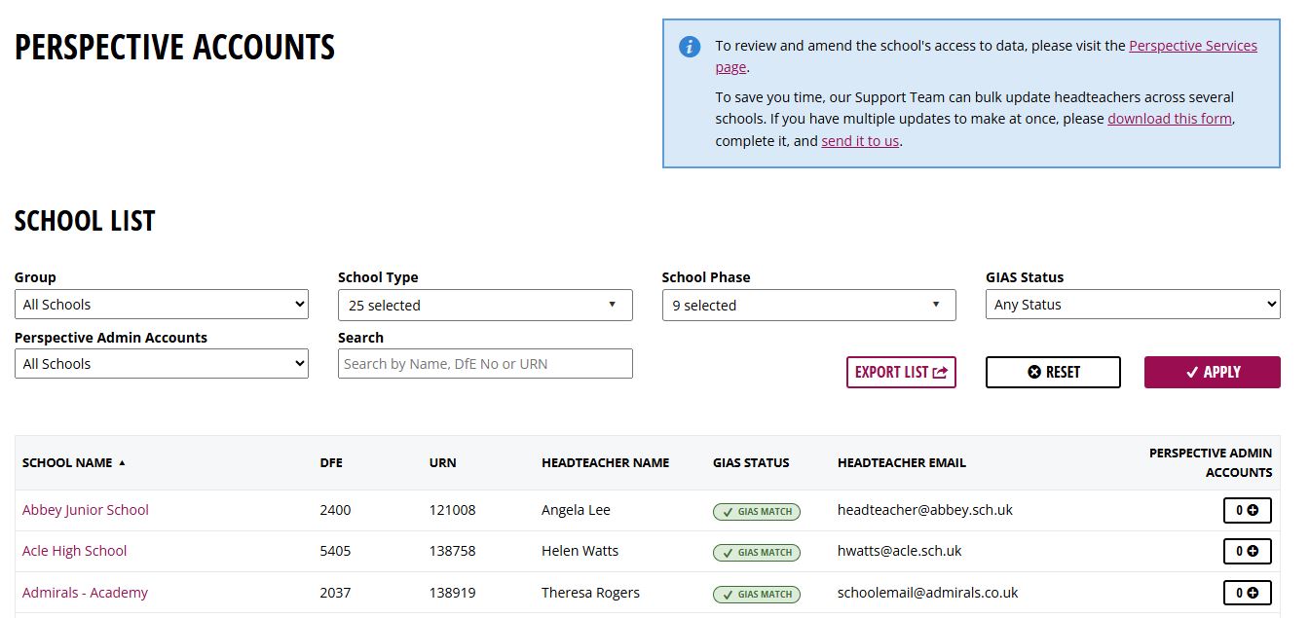
Task: Click email headteacher@abbey.sch.uk
Action: pos(925,510)
